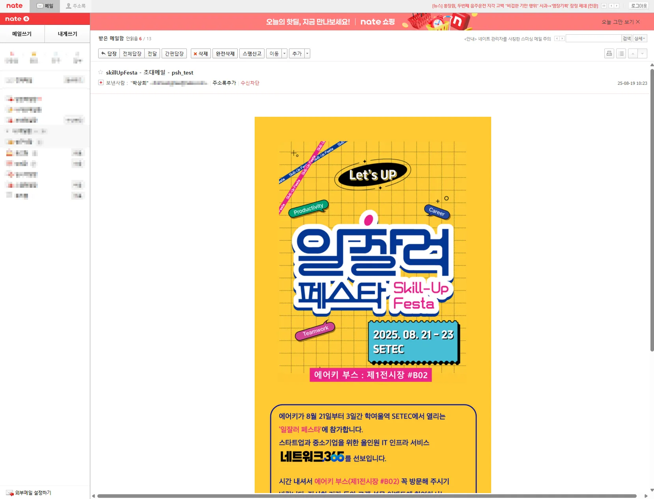Screen dimensions: 654x499
Task: Click 주소록추가 to add contact
Action: pos(224,83)
